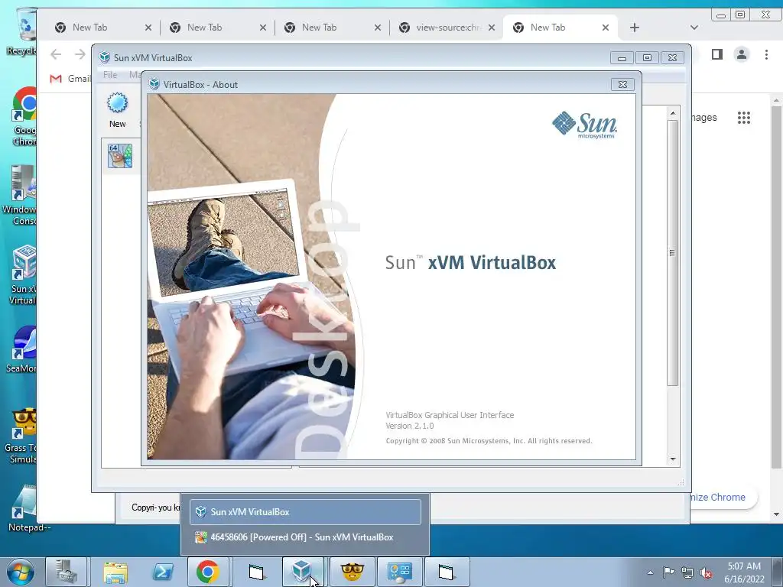
Task: Open File Explorer from taskbar
Action: (x=115, y=572)
